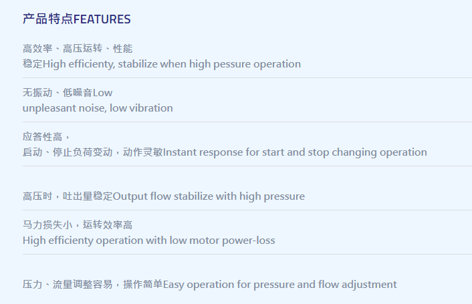Click the 高压时，吐出量稳定 Chinese text
This screenshot has width=472, height=304.
[x=68, y=196]
